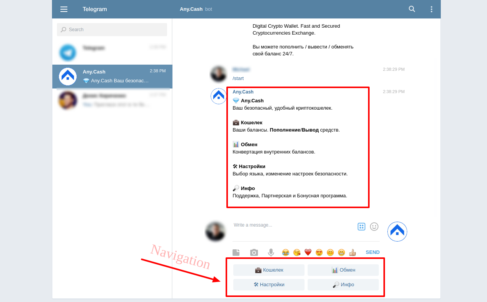Click the line starting 'Вы можете пополнить'
The width and height of the screenshot is (487, 302).
303,47
